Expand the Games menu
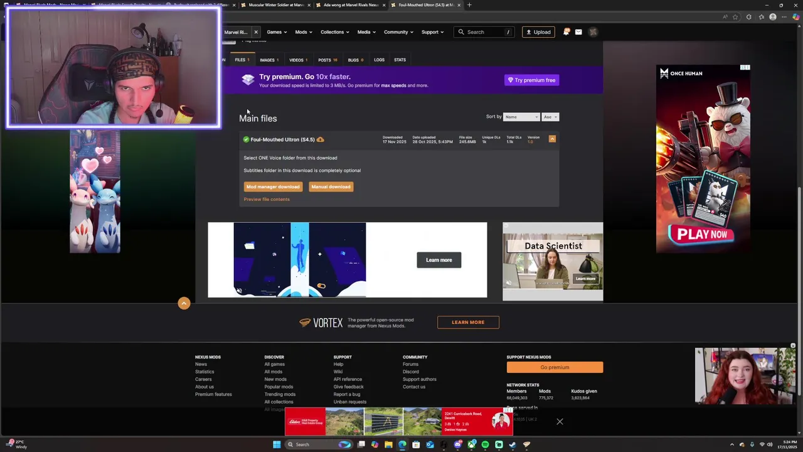 tap(277, 32)
